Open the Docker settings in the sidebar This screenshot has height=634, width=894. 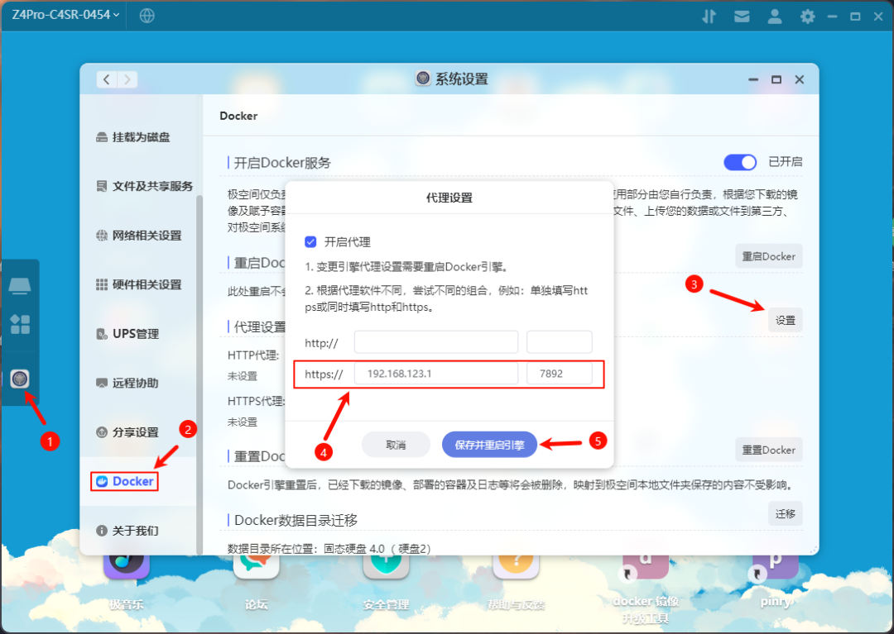click(123, 481)
